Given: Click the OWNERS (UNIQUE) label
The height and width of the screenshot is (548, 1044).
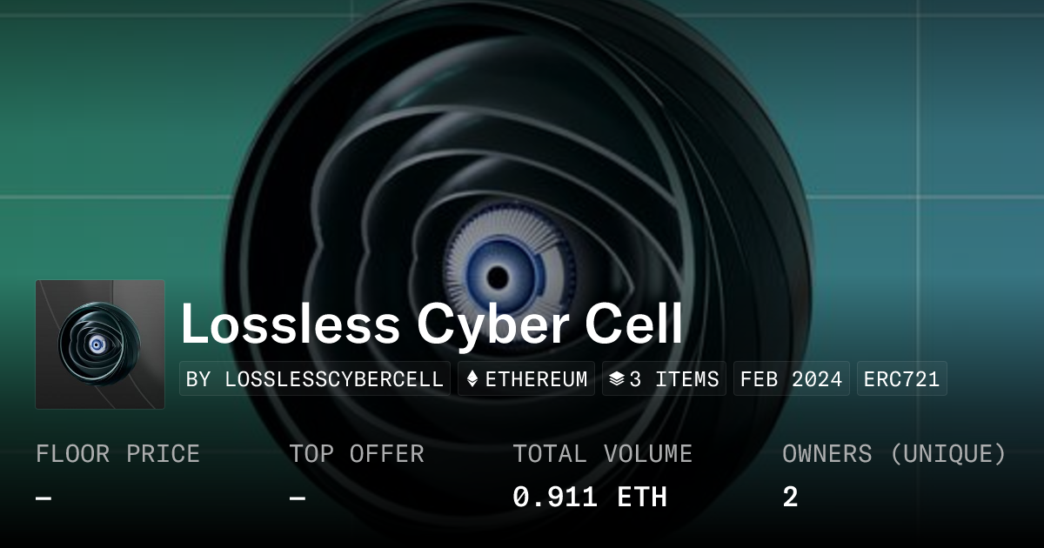Looking at the screenshot, I should pyautogui.click(x=894, y=454).
